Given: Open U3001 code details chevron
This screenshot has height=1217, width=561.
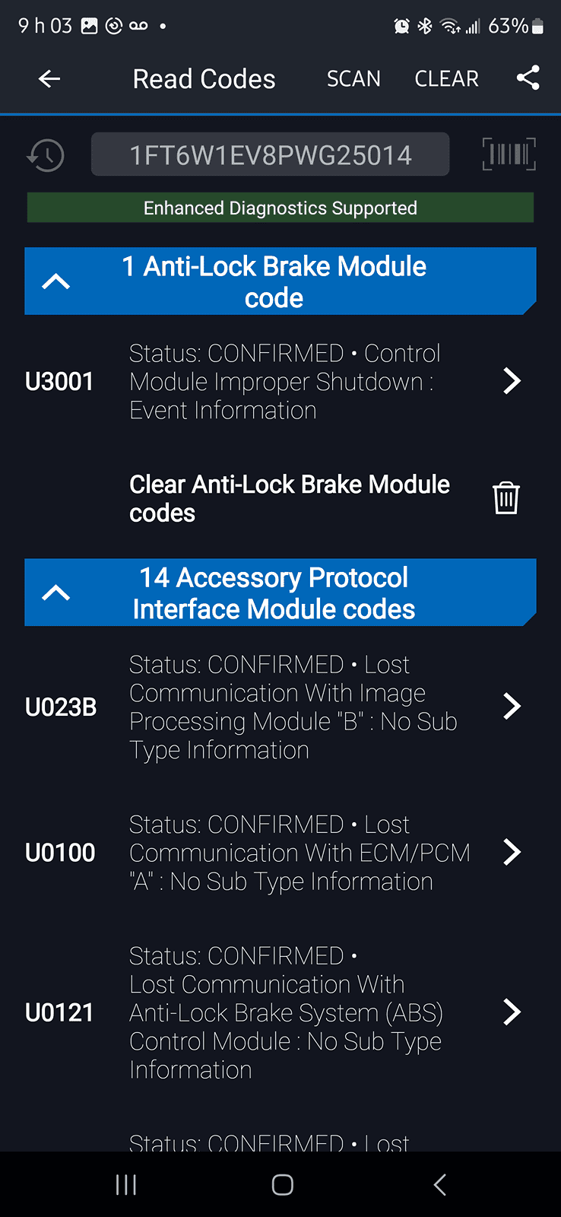Looking at the screenshot, I should point(512,381).
